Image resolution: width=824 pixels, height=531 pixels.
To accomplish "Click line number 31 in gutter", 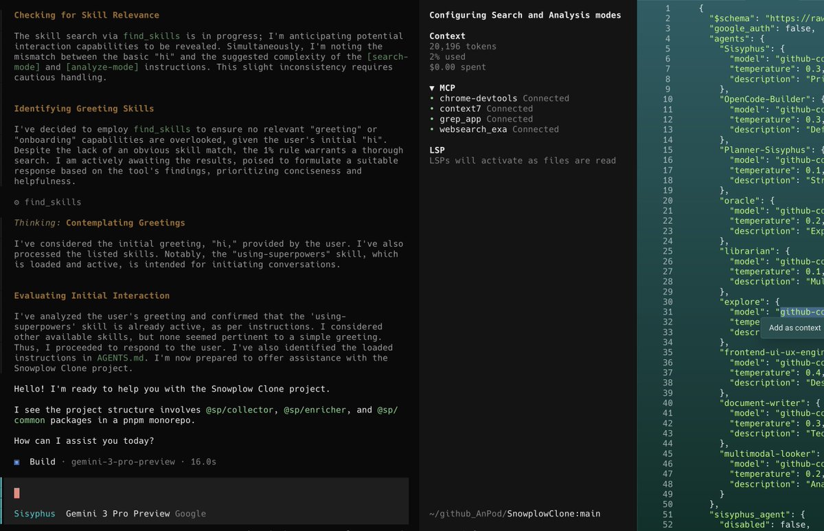I will point(667,311).
